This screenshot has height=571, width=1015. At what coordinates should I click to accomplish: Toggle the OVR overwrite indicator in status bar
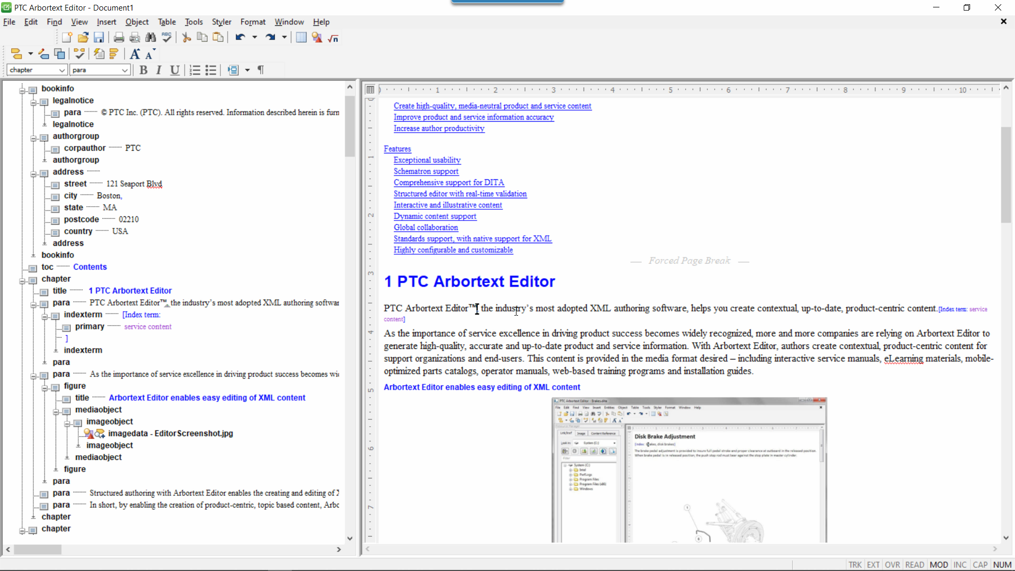pos(892,565)
